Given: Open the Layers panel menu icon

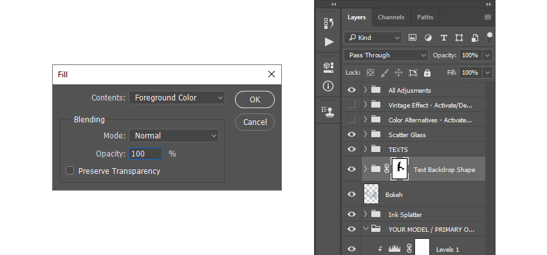Looking at the screenshot, I should click(488, 17).
